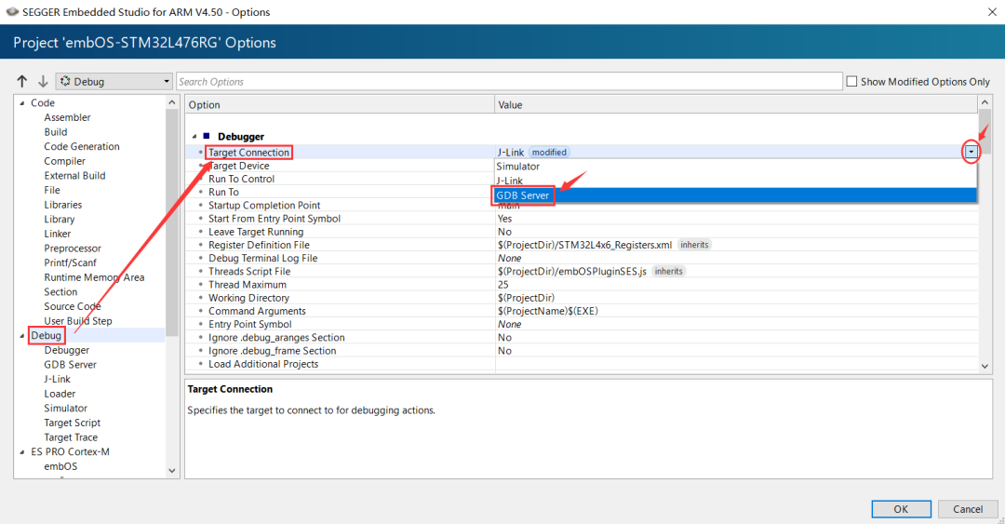The image size is (1005, 524).
Task: Select embOS tree item
Action: click(60, 466)
